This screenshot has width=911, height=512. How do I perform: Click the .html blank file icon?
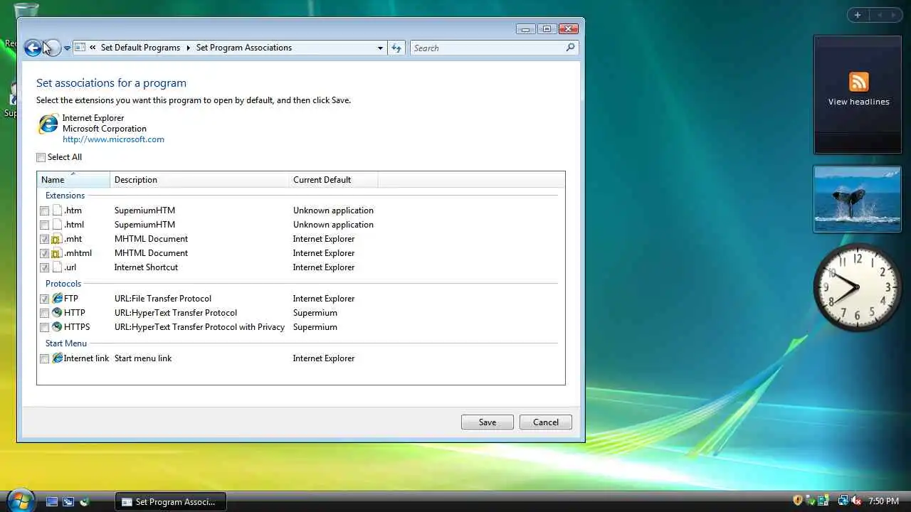(57, 225)
